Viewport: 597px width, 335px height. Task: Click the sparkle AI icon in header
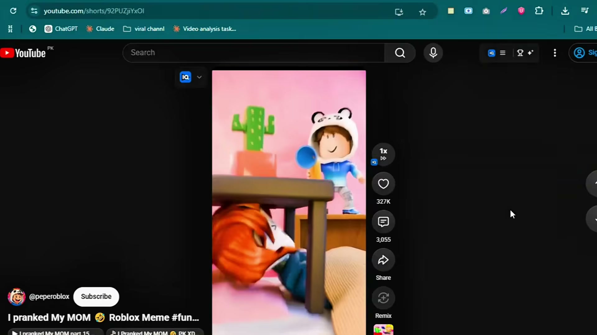[531, 53]
